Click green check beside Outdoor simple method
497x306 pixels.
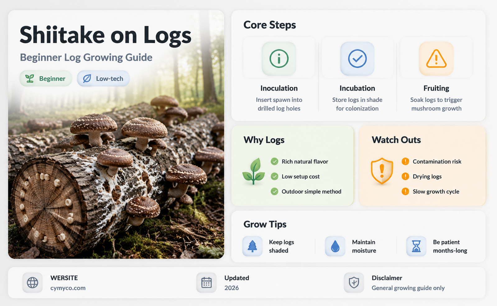(274, 192)
